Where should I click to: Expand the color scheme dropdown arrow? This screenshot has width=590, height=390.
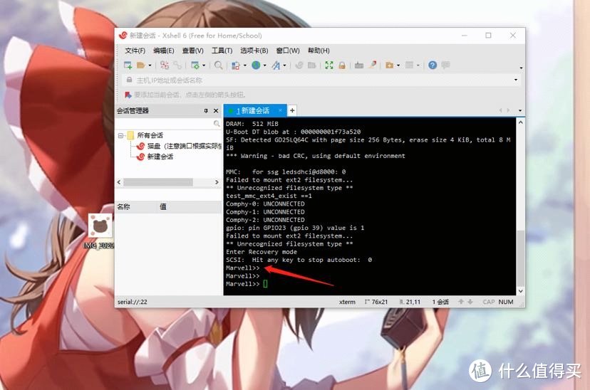[x=245, y=65]
